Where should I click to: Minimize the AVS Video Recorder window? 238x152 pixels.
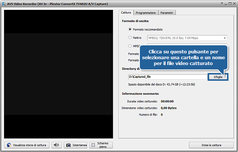tap(226, 3)
